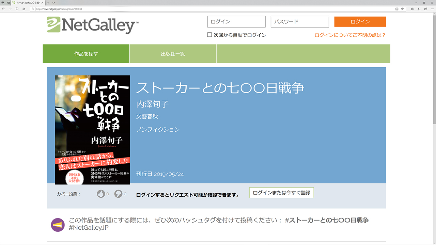Add this page to favorites with star
This screenshot has height=245, width=436.
[x=402, y=9]
